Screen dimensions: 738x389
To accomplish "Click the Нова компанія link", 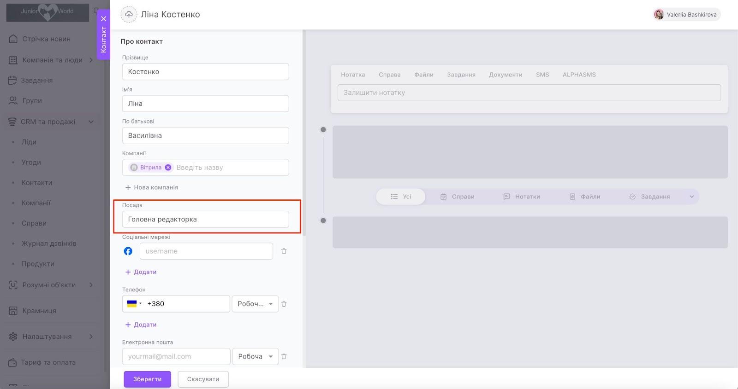I will coord(152,187).
